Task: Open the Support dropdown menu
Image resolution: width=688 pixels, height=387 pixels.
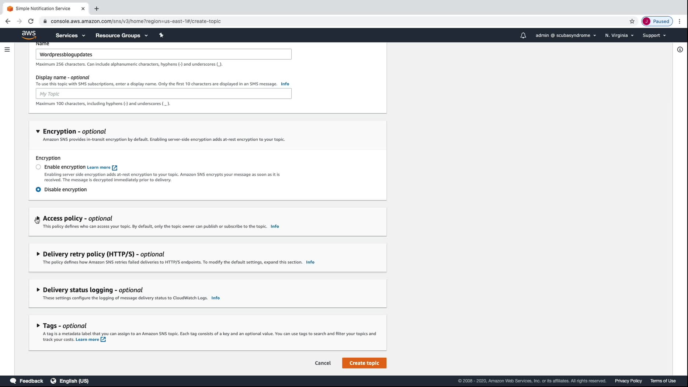Action: [x=654, y=35]
